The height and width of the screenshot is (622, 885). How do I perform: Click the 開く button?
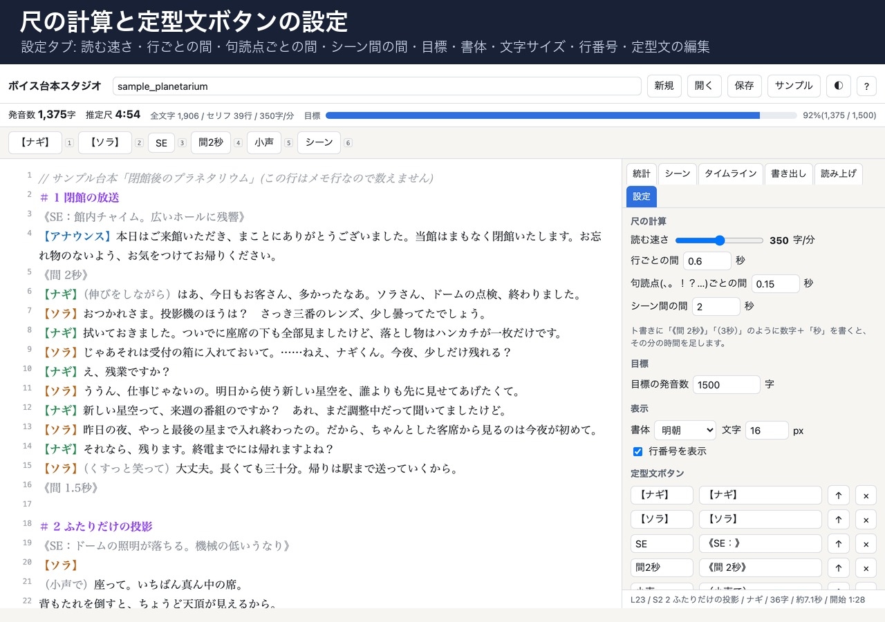point(704,86)
